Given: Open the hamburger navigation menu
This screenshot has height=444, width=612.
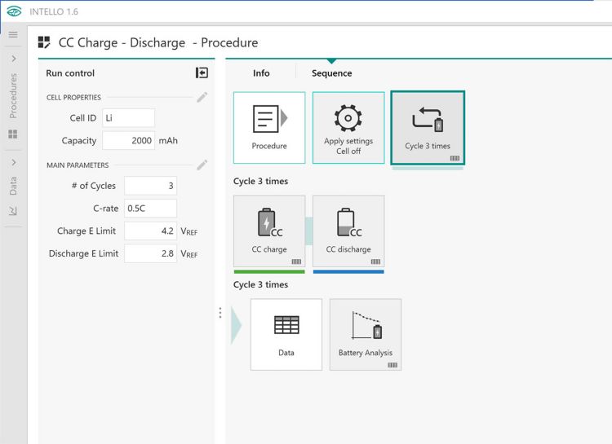Looking at the screenshot, I should [x=13, y=35].
